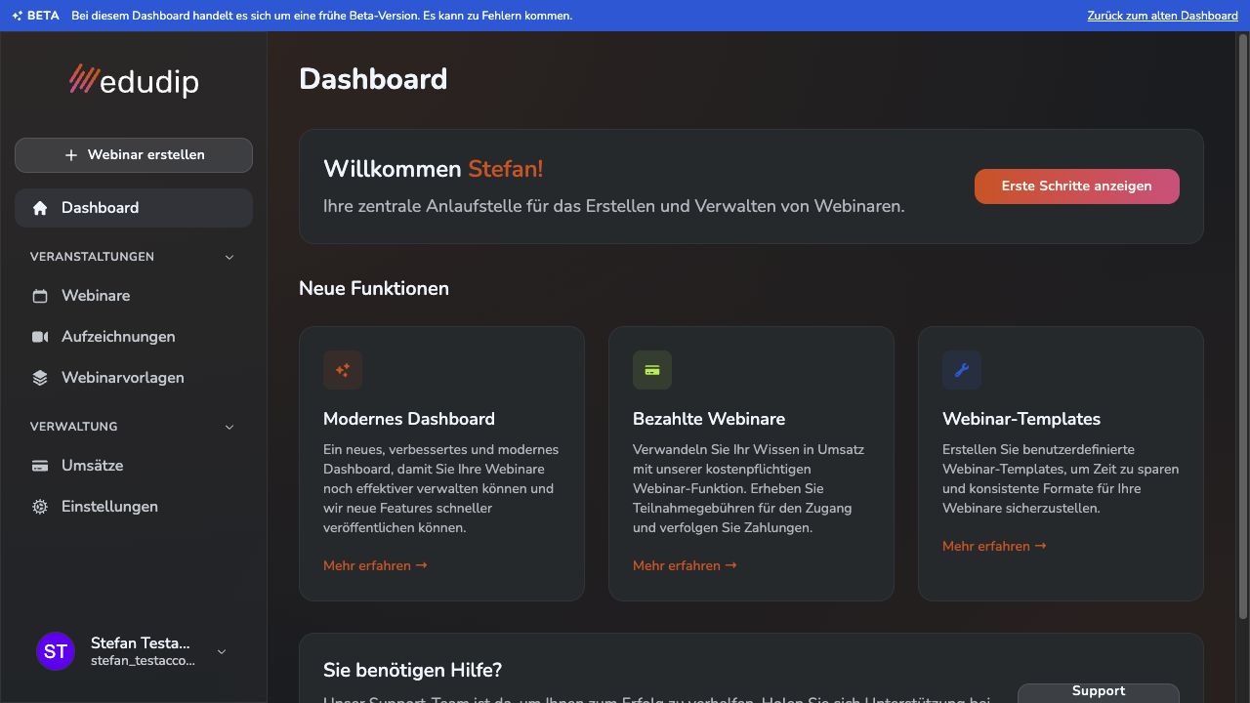Screen dimensions: 1250x703
Task: Open Umsätze in the sidebar
Action: click(134, 466)
